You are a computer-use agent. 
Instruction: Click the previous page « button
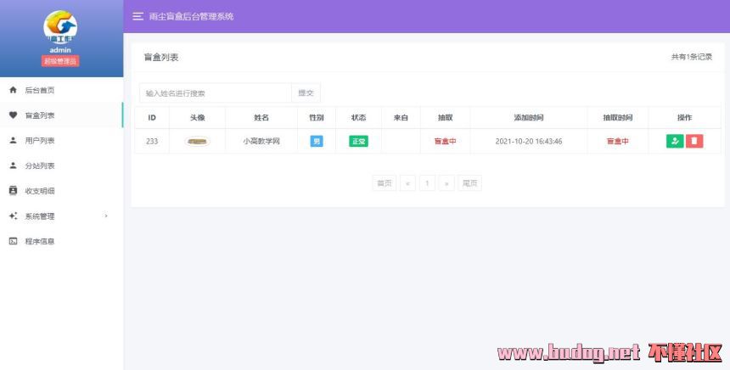coord(407,183)
